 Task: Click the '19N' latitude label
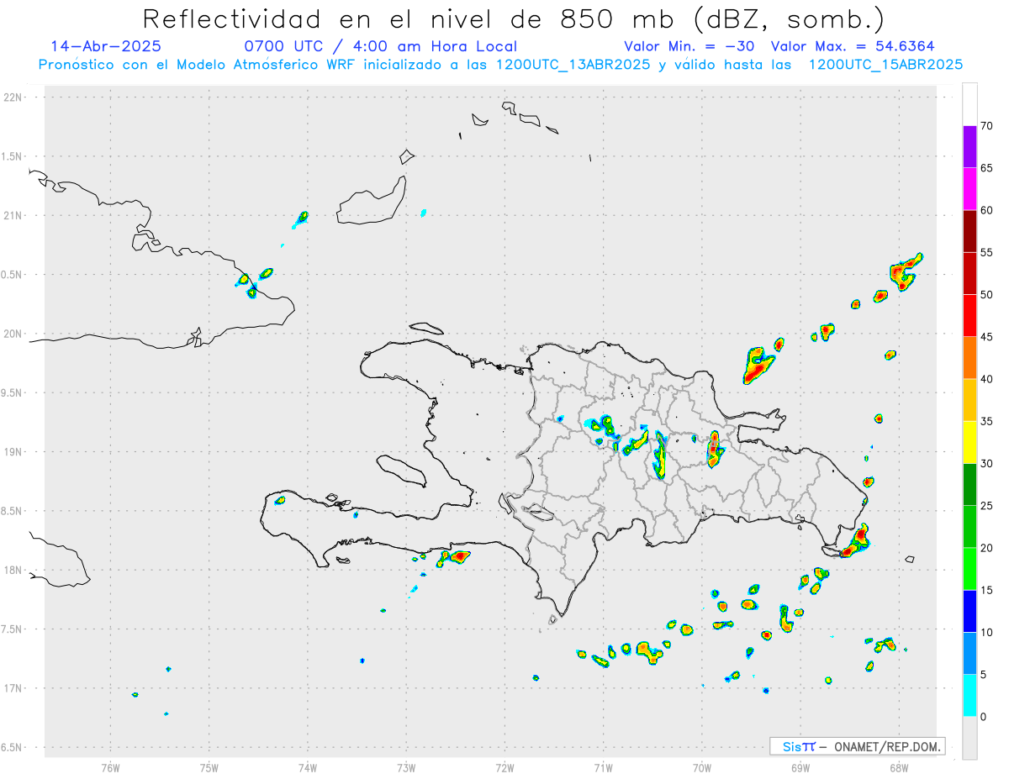(x=14, y=452)
